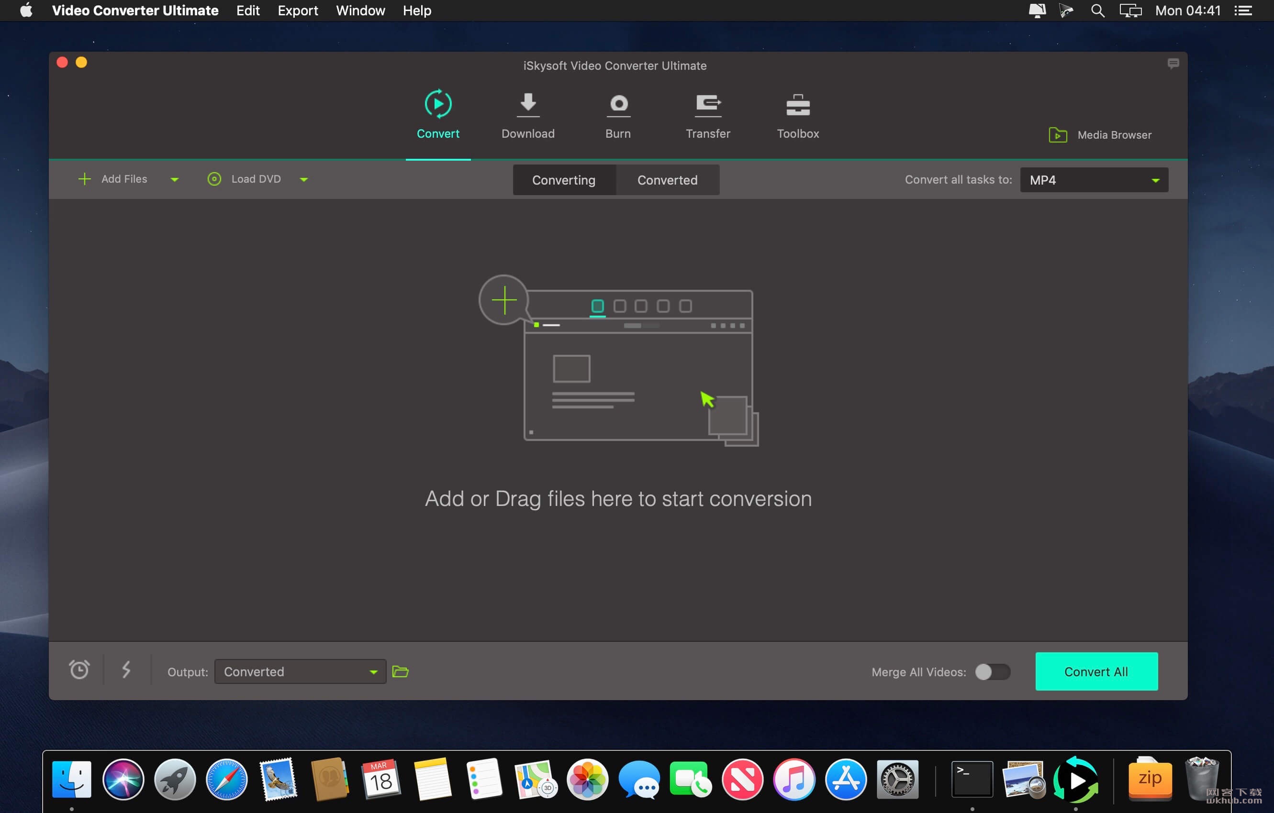Toggle high speed conversion lightning icon
This screenshot has width=1274, height=813.
(126, 670)
